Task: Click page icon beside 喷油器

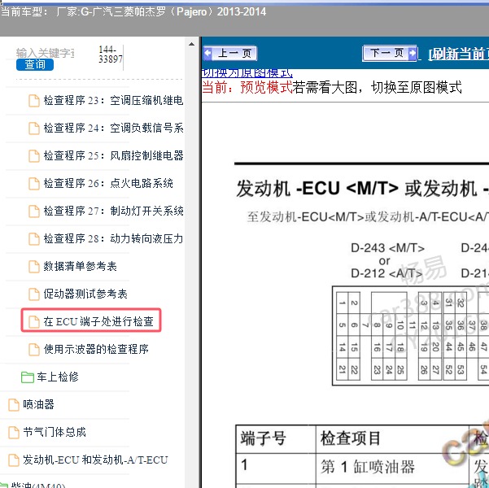Action: tap(14, 405)
